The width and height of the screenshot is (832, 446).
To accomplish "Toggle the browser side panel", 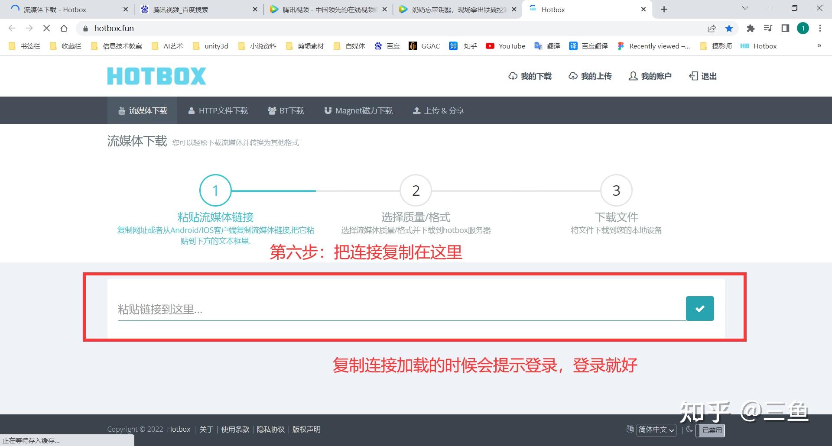I will (785, 28).
